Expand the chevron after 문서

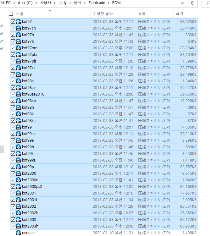tap(85, 3)
